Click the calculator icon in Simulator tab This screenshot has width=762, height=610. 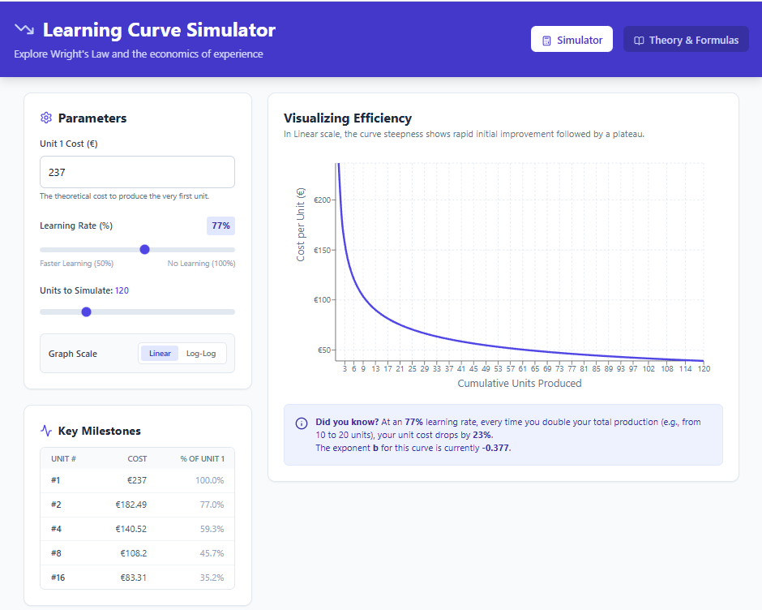coord(546,41)
